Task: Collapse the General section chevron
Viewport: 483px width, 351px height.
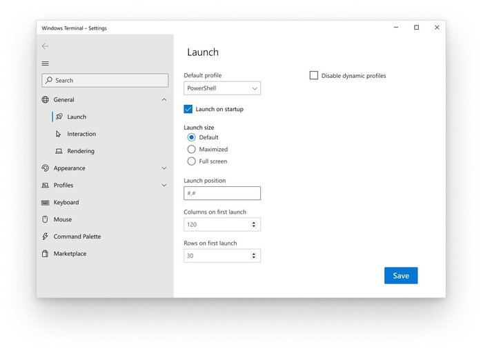Action: (164, 100)
